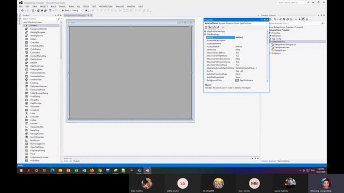344x193 pixels.
Task: Click the MB participant avatar
Action: point(254,183)
